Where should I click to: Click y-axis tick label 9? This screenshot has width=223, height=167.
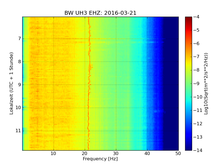tap(20, 85)
